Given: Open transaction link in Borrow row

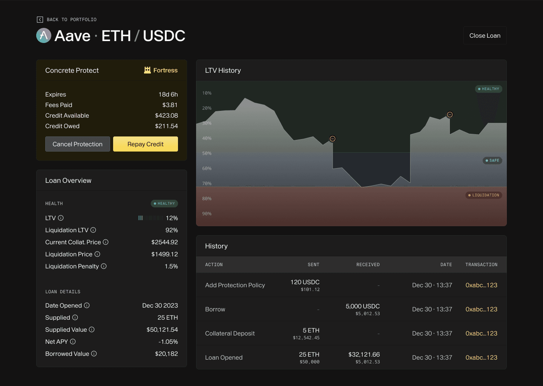Looking at the screenshot, I should [x=481, y=309].
